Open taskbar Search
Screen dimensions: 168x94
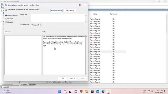[65, 91]
